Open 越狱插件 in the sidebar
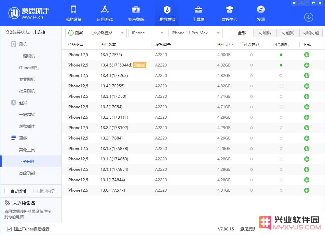The width and height of the screenshot is (325, 235). click(27, 126)
